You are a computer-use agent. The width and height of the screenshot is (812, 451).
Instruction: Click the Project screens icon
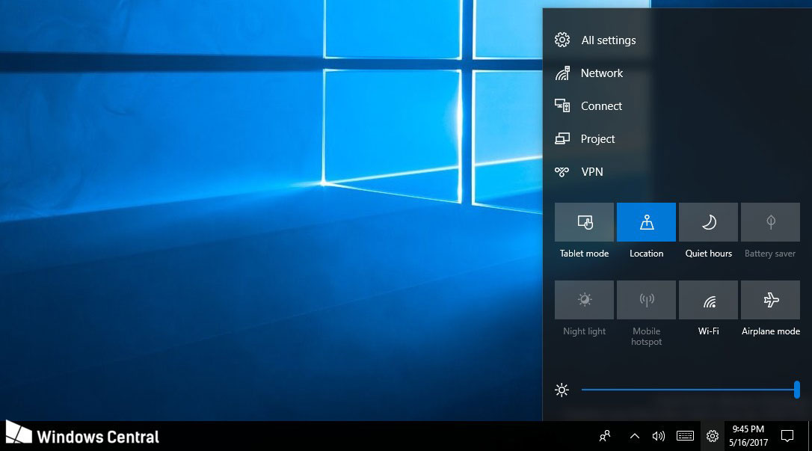tap(562, 139)
